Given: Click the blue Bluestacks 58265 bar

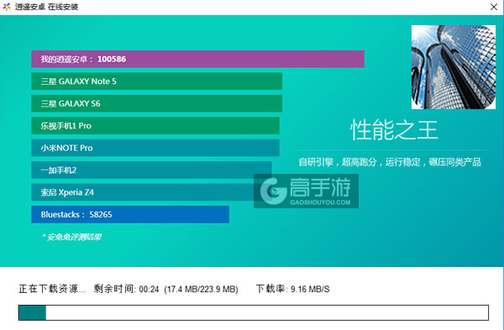Looking at the screenshot, I should (130, 214).
